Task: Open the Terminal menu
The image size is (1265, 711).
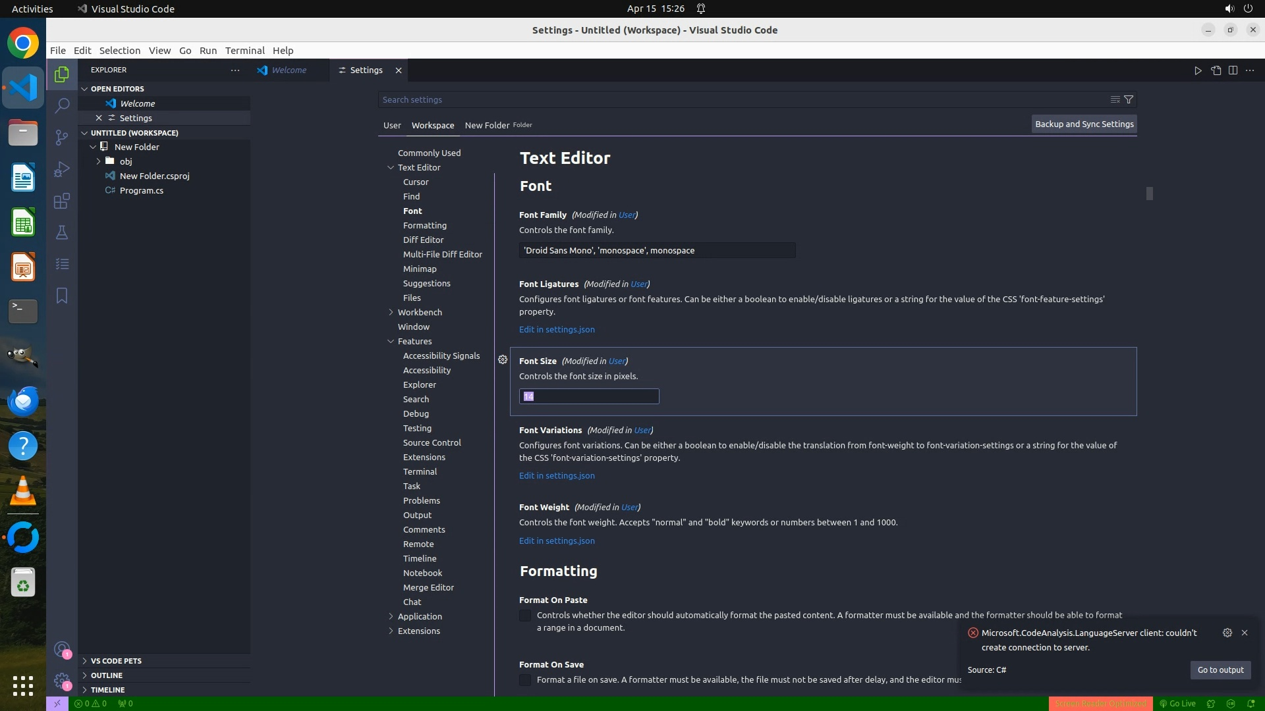Action: [244, 51]
